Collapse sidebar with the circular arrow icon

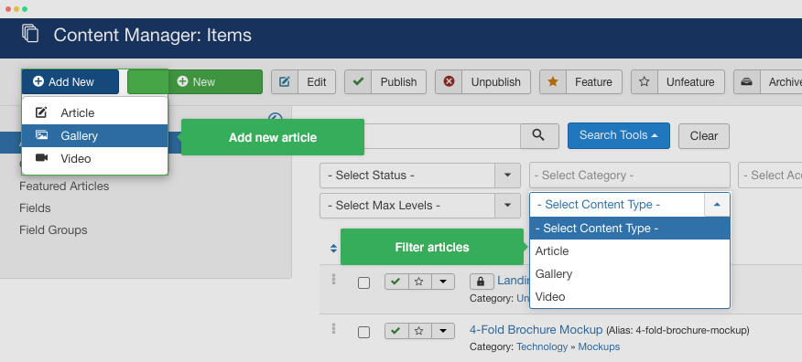(x=276, y=117)
